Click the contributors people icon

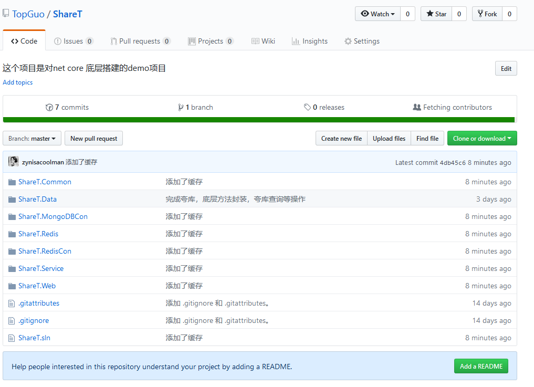pos(417,107)
